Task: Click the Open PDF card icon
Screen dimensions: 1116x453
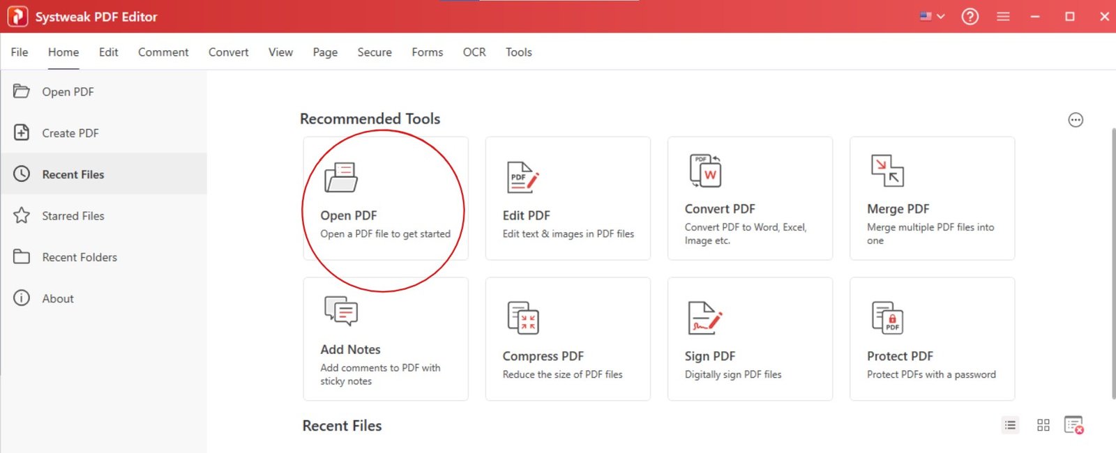Action: (x=341, y=177)
